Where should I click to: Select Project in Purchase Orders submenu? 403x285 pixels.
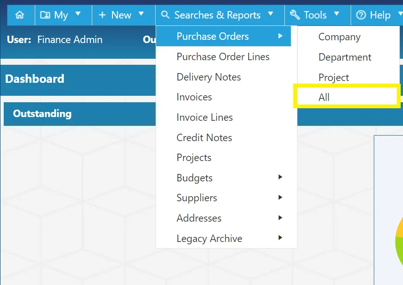348,77
